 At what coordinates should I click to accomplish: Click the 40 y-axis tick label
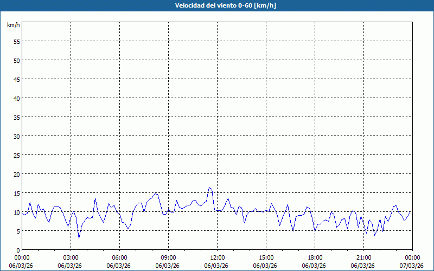[x=16, y=98]
